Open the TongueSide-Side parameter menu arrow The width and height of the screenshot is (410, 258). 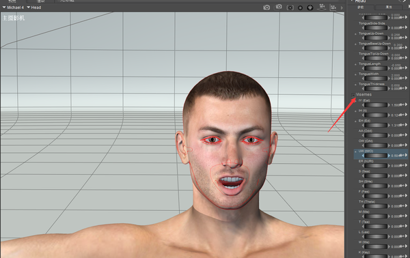pos(406,27)
